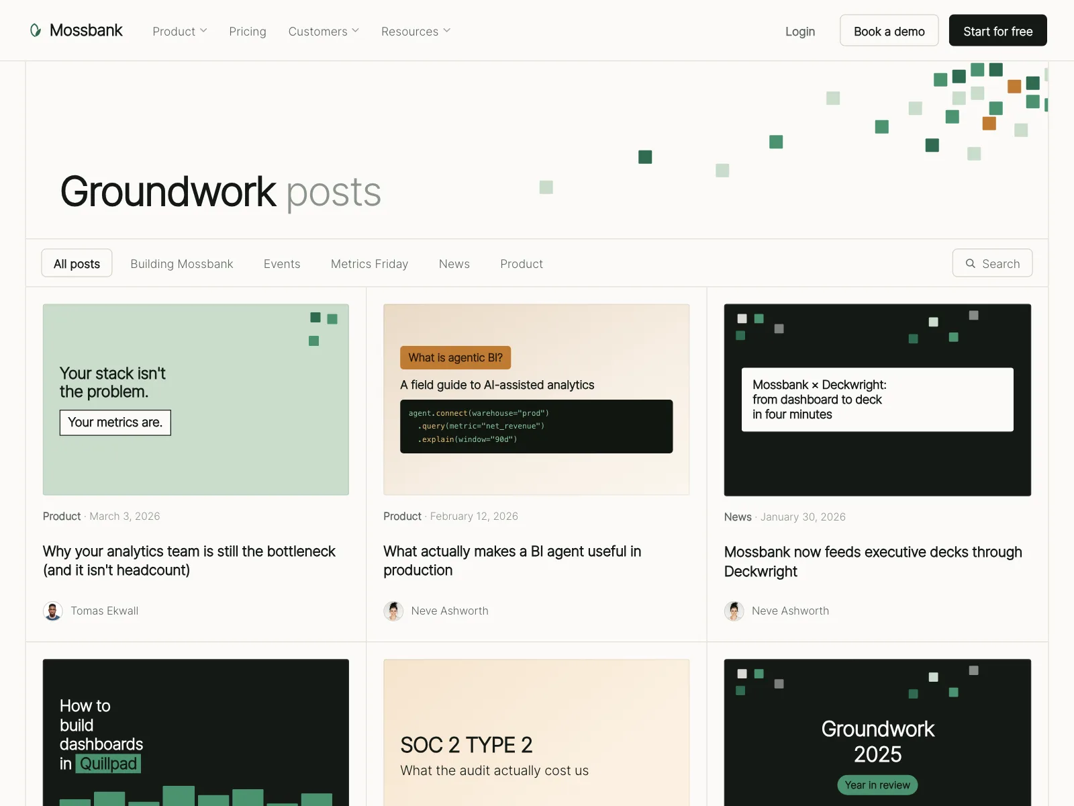Open the 'What is agentic BI?' thumbnail
The width and height of the screenshot is (1074, 806).
pos(536,400)
